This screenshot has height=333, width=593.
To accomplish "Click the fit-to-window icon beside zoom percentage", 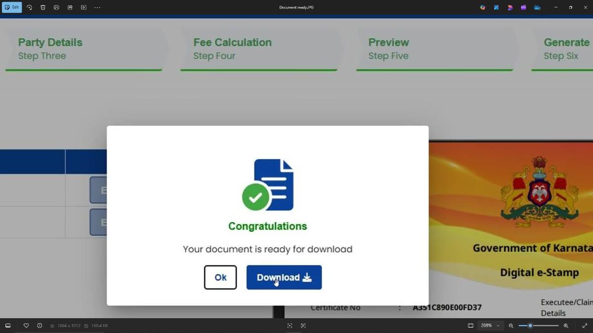I will (x=470, y=326).
